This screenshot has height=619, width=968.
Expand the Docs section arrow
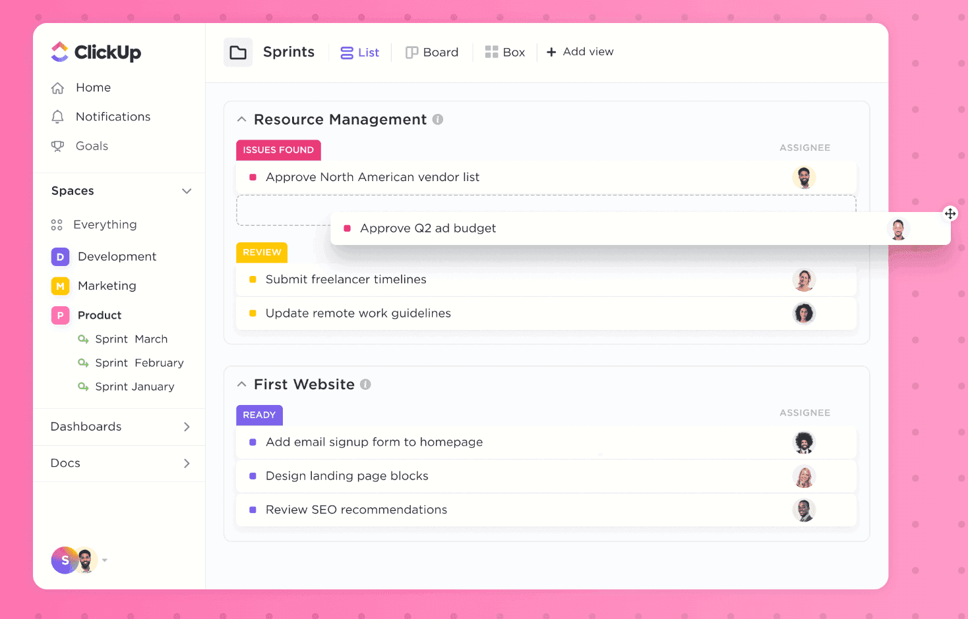tap(187, 464)
